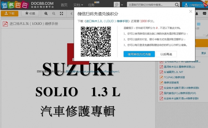Screen dimensions: 208x128
Task: Click the Flash player install link
Action: [92, 71]
